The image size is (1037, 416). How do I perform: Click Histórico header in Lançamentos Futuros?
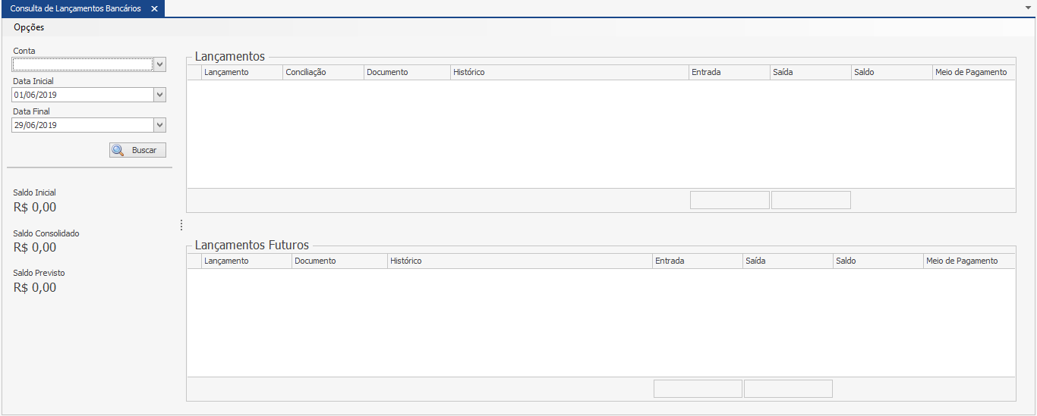click(519, 261)
